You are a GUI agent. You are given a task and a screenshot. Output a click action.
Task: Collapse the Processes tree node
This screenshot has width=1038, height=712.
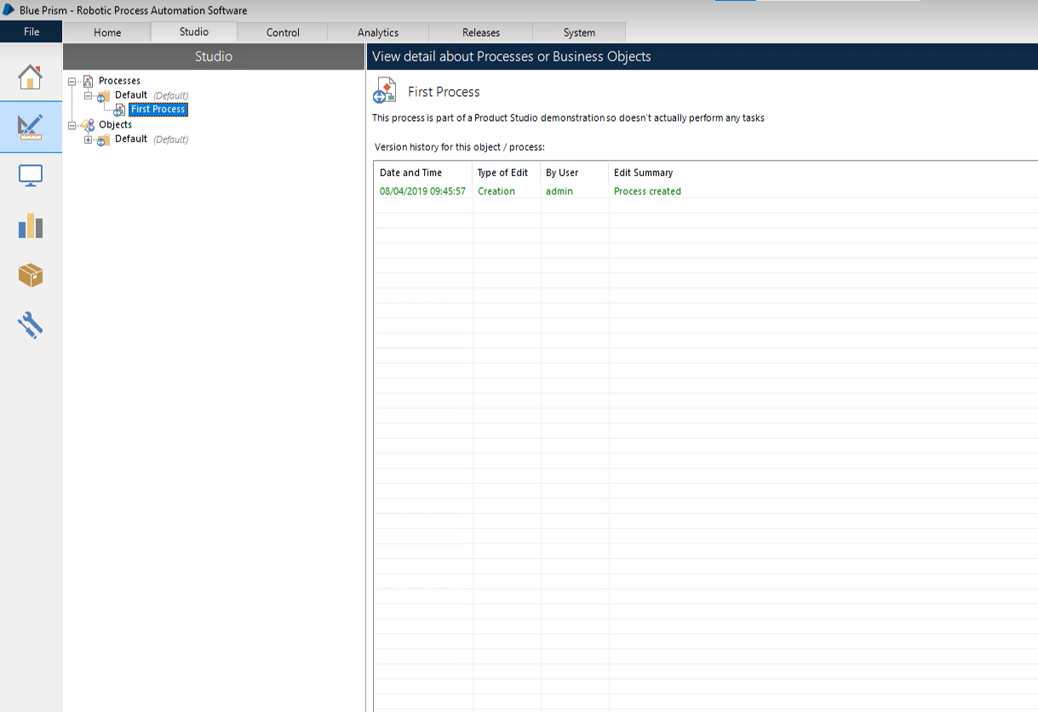tap(72, 81)
